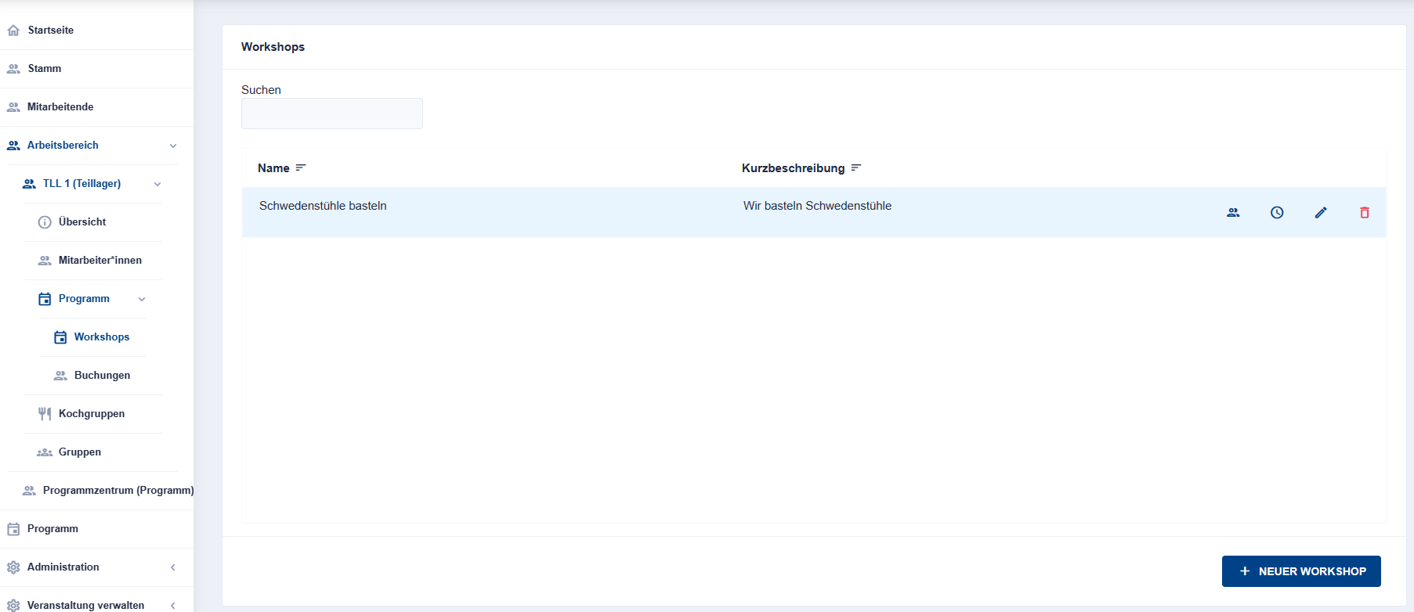Click the Suchen search field
This screenshot has width=1414, height=612.
coord(332,113)
